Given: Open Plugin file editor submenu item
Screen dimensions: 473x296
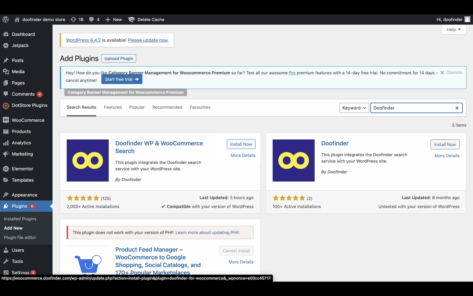Looking at the screenshot, I should (20, 237).
